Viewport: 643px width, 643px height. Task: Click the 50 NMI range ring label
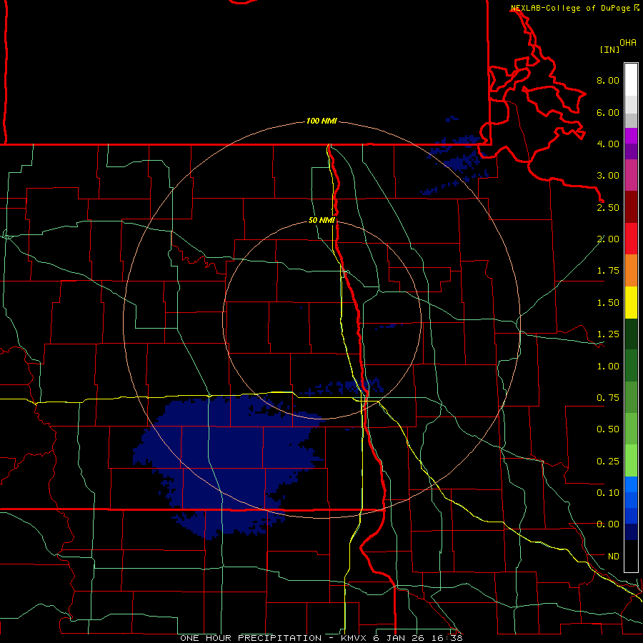click(x=321, y=221)
